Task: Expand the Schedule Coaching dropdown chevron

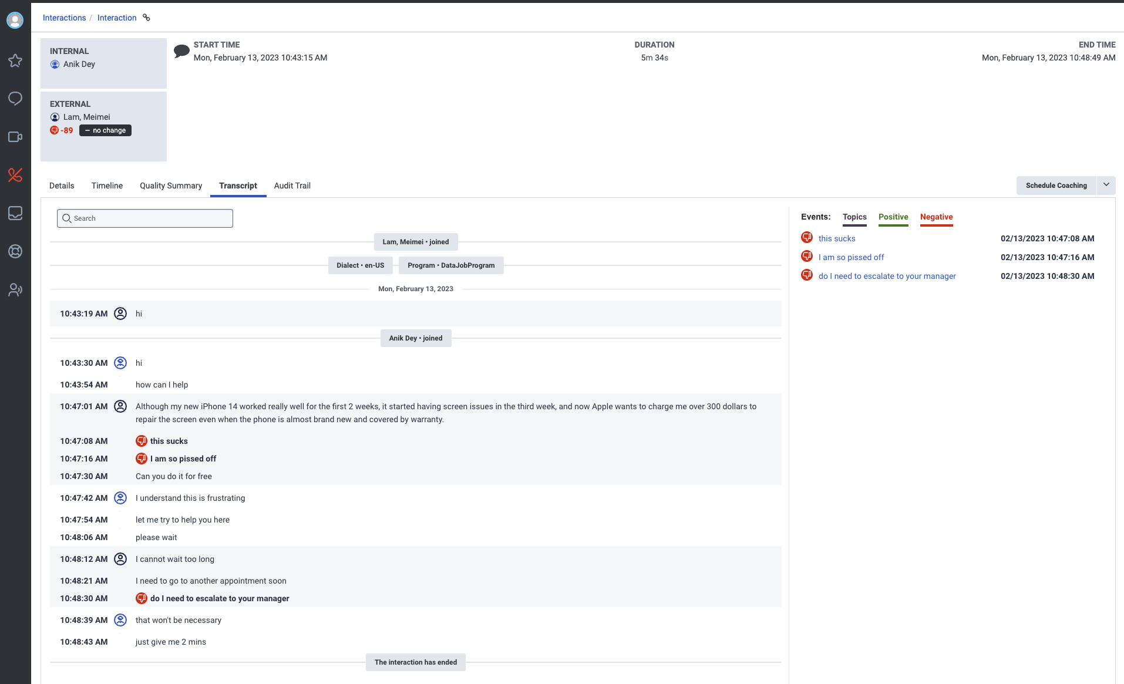Action: 1106,185
